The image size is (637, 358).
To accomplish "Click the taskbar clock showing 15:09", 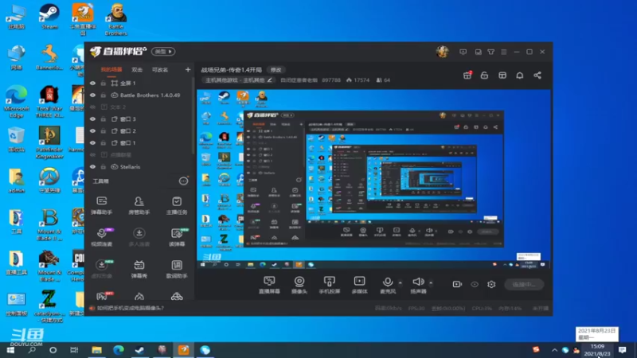I will click(x=597, y=350).
